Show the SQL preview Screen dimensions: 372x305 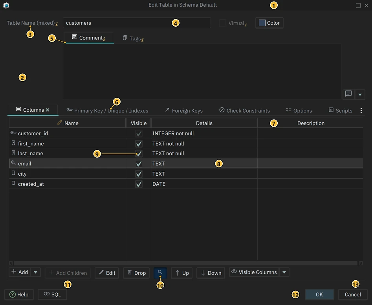point(52,294)
